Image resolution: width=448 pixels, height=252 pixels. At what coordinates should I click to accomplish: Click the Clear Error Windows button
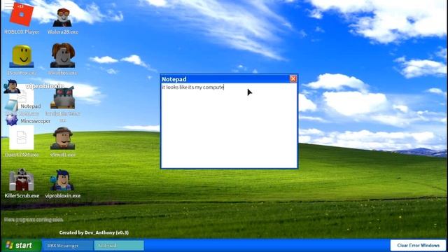(x=418, y=246)
